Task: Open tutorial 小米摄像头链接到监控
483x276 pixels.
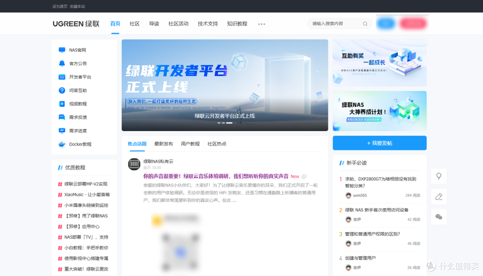Action: pyautogui.click(x=86, y=205)
